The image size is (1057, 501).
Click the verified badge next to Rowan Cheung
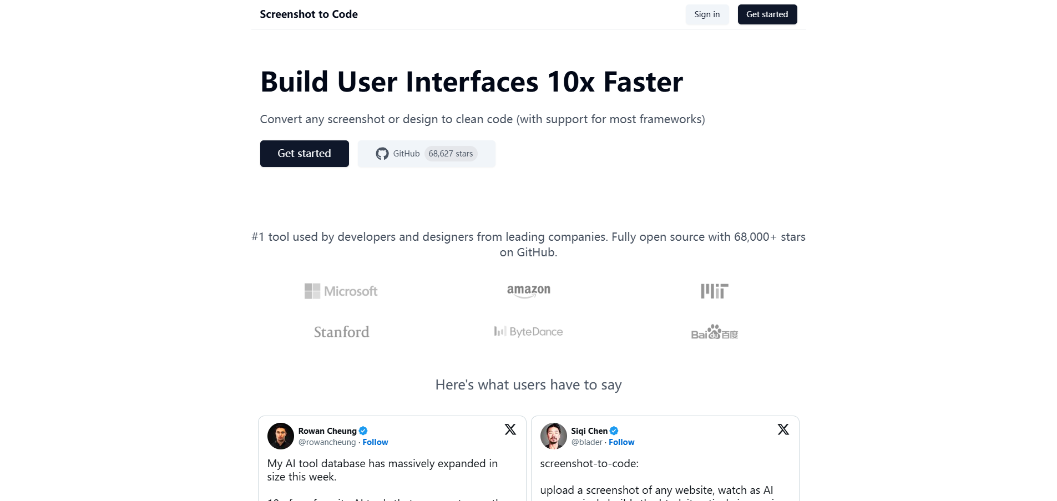(362, 431)
